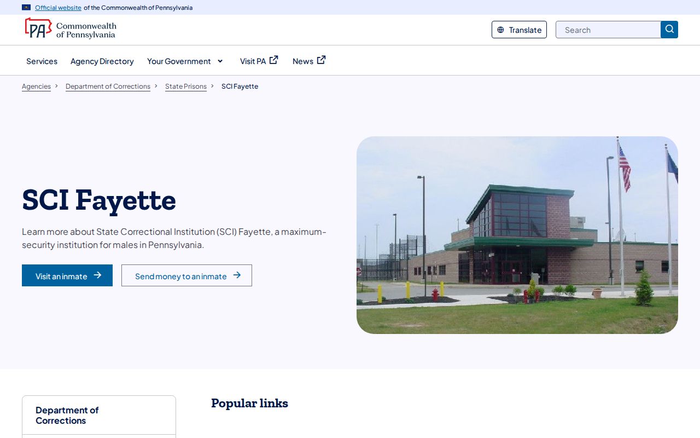Image resolution: width=700 pixels, height=438 pixels.
Task: Click the globe icon in the Translate button
Action: pos(500,30)
